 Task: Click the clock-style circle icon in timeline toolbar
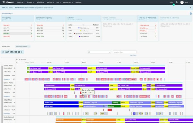(8, 52)
